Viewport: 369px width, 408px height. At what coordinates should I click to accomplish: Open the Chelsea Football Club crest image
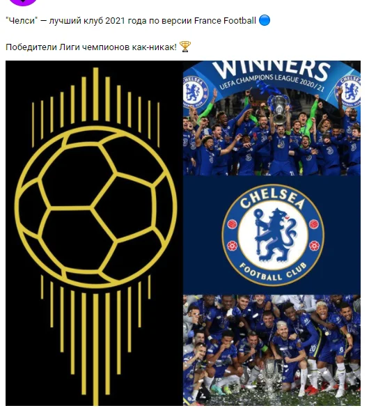(272, 235)
